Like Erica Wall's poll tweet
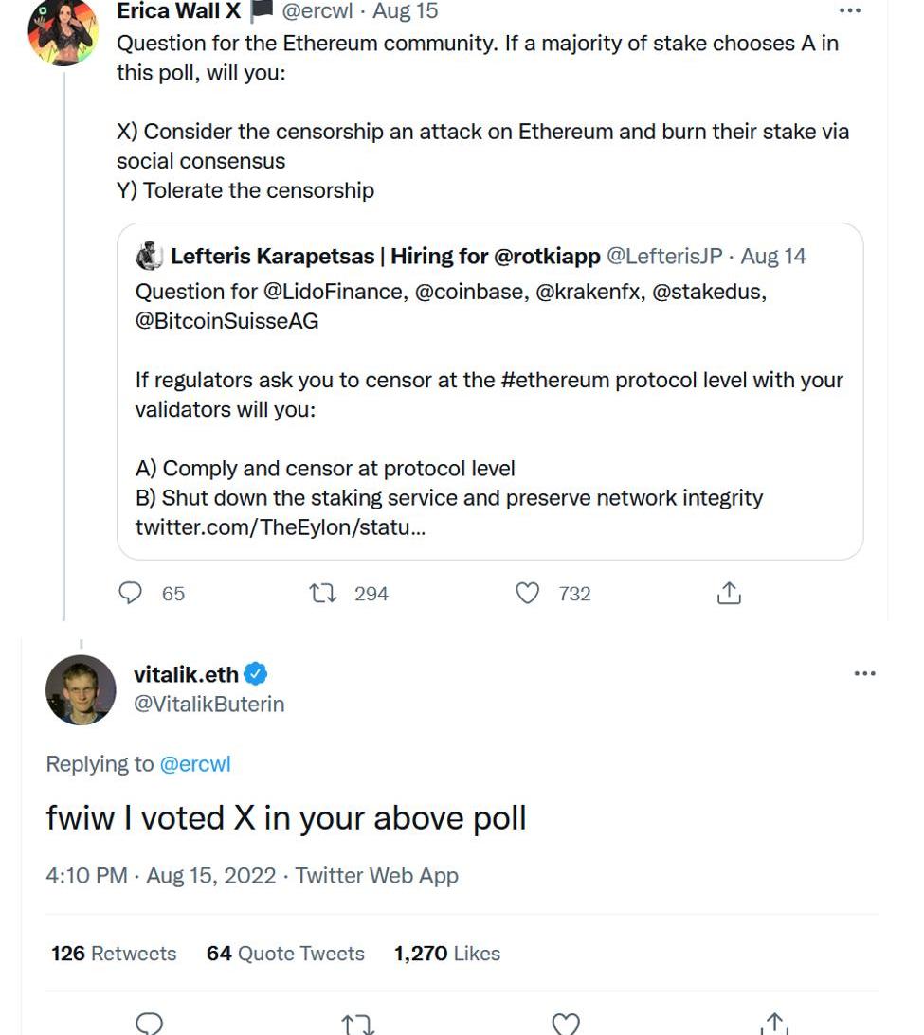 pos(527,594)
